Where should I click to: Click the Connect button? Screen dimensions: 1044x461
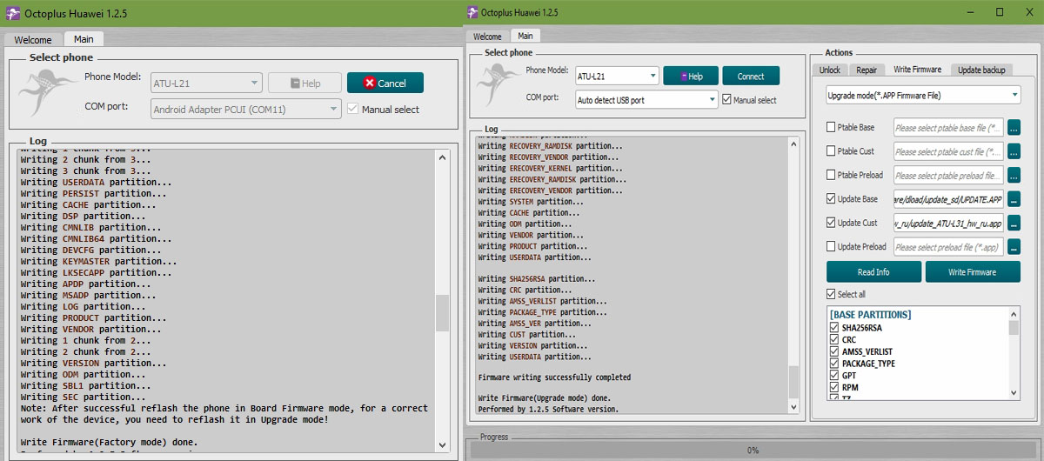(751, 76)
